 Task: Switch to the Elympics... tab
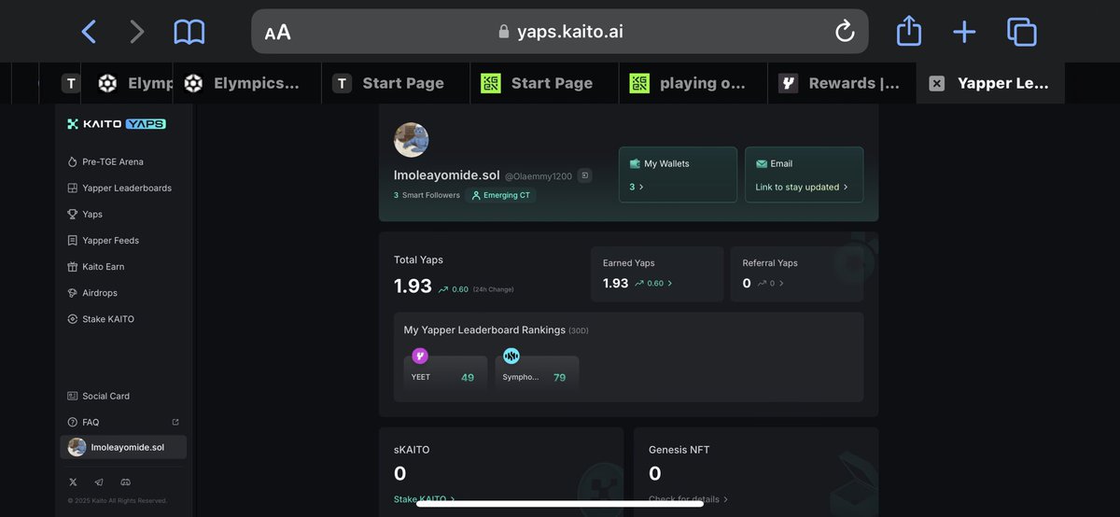point(247,83)
